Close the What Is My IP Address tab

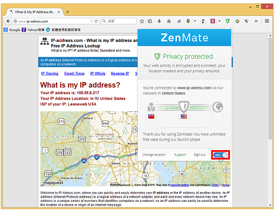click(59, 12)
